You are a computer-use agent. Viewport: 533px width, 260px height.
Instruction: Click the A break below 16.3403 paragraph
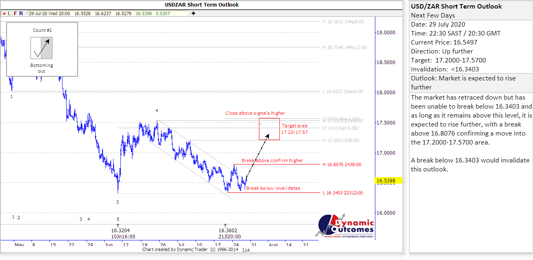coord(470,164)
